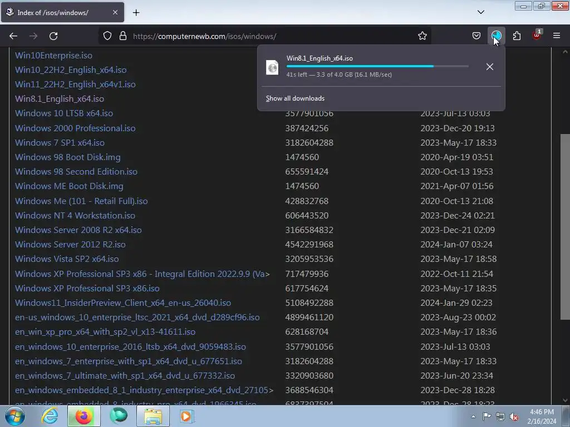Download Windows Vista SP2 x64.iso

click(67, 259)
